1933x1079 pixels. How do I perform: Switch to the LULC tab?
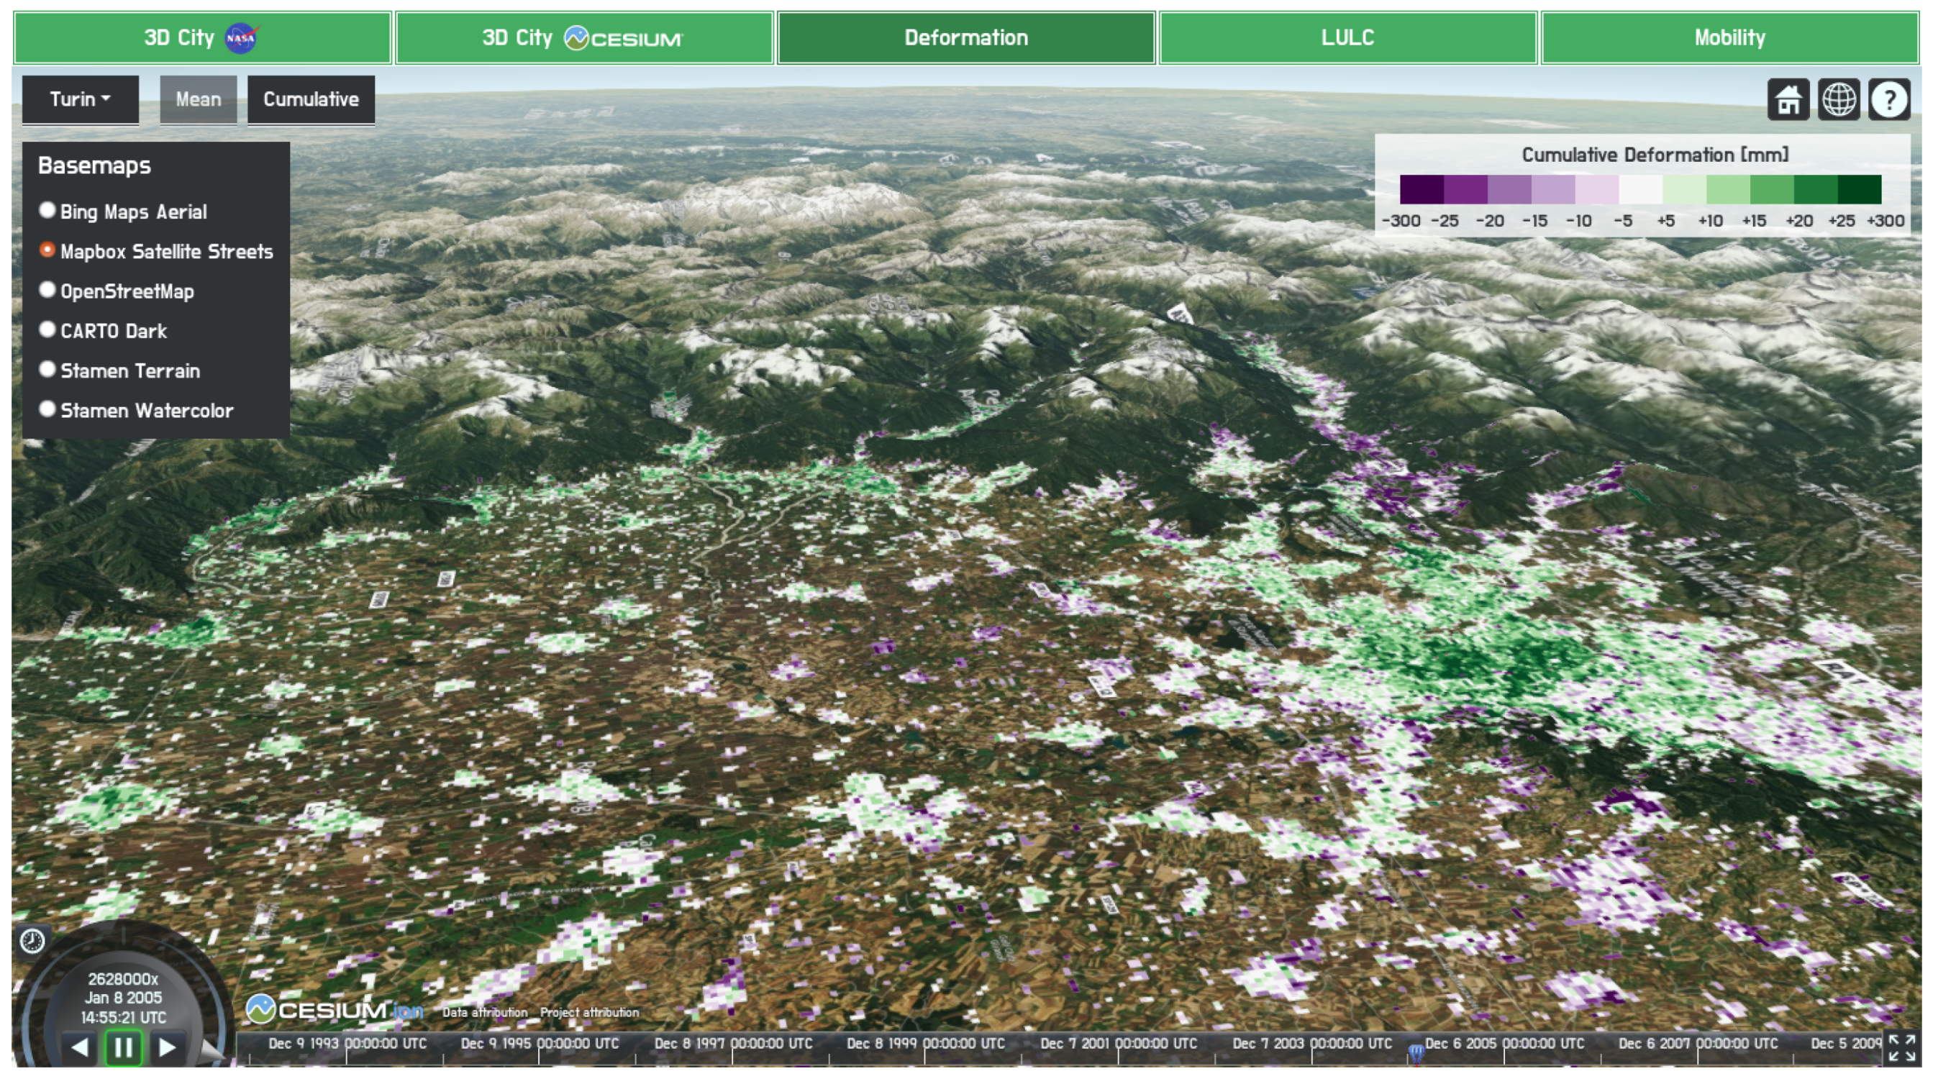click(x=1347, y=37)
